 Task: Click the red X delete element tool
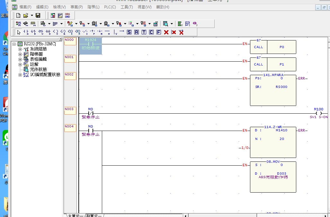pos(166,32)
